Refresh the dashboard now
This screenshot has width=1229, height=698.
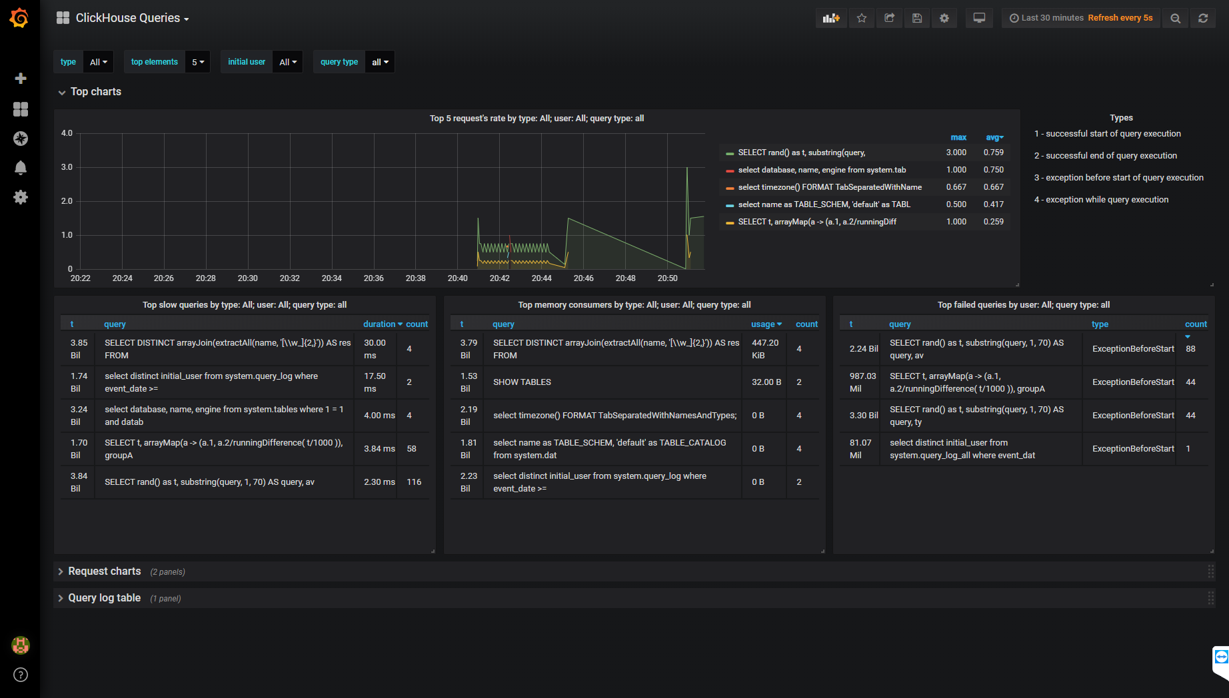(x=1203, y=18)
